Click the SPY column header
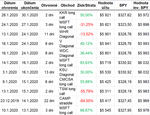 [123, 5]
